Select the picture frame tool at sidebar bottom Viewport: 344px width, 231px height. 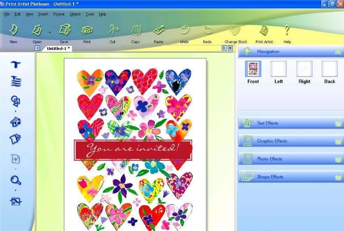(x=16, y=201)
